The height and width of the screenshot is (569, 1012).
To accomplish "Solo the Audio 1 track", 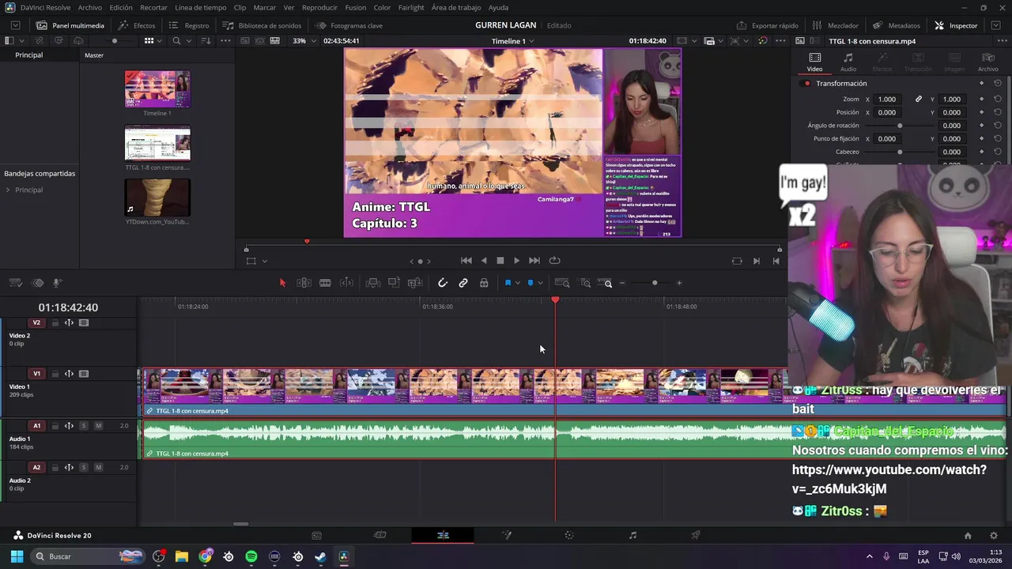I will tap(84, 426).
